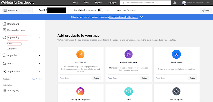Set up Fundraisers
213x102 pixels.
[193, 78]
